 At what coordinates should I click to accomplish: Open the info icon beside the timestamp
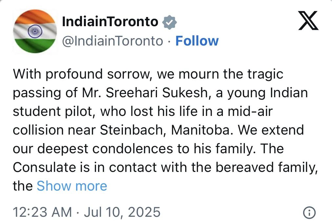[x=309, y=213]
